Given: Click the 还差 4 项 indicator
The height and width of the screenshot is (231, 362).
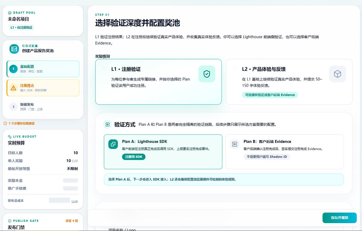Looking at the screenshot, I should point(72,221).
